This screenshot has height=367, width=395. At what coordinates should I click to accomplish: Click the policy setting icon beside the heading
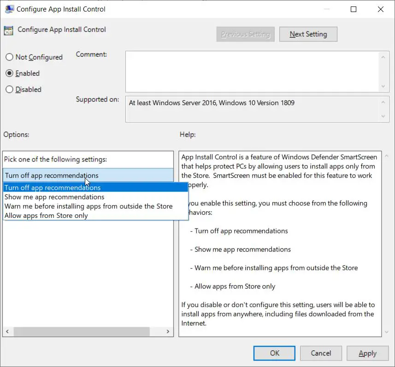[x=8, y=30]
